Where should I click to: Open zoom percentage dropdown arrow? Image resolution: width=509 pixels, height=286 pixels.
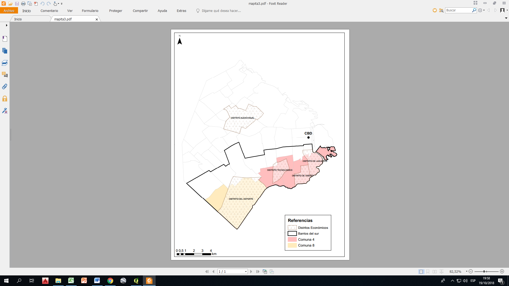467,271
